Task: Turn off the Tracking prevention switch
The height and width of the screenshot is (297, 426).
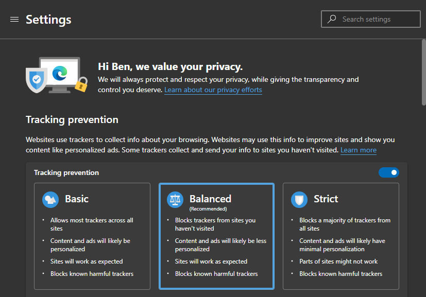Action: point(389,172)
